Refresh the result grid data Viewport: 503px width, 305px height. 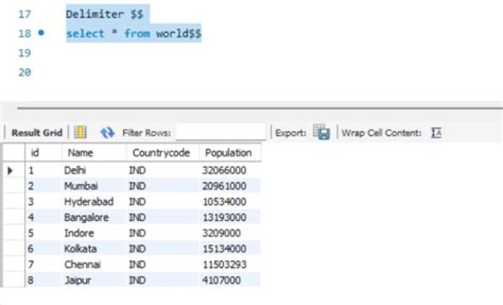(107, 132)
